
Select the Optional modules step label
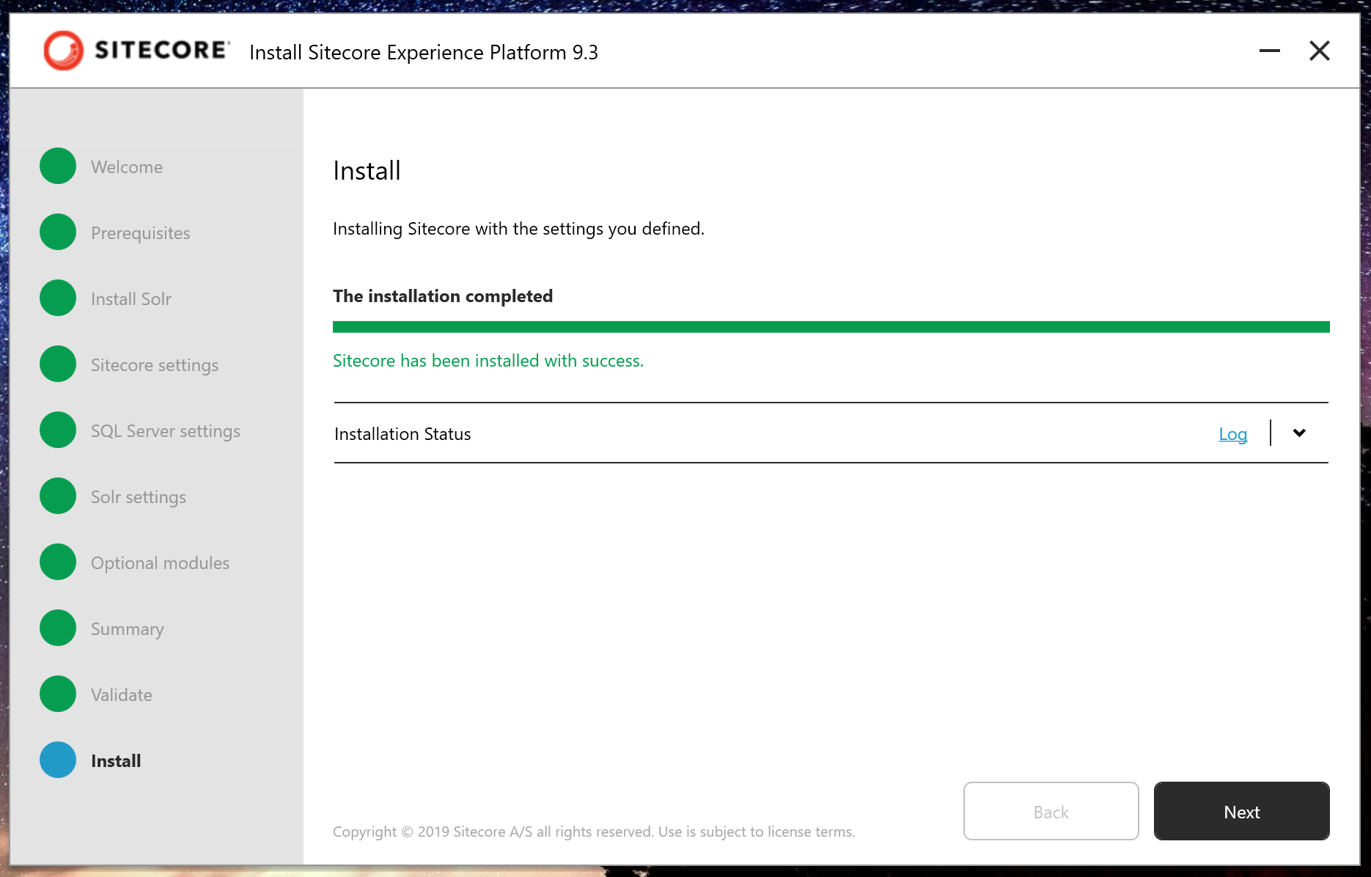click(161, 563)
